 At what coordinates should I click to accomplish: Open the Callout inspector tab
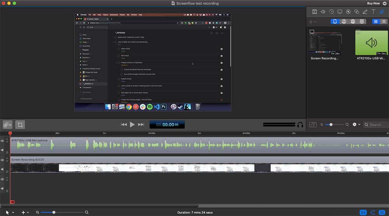[x=348, y=12]
